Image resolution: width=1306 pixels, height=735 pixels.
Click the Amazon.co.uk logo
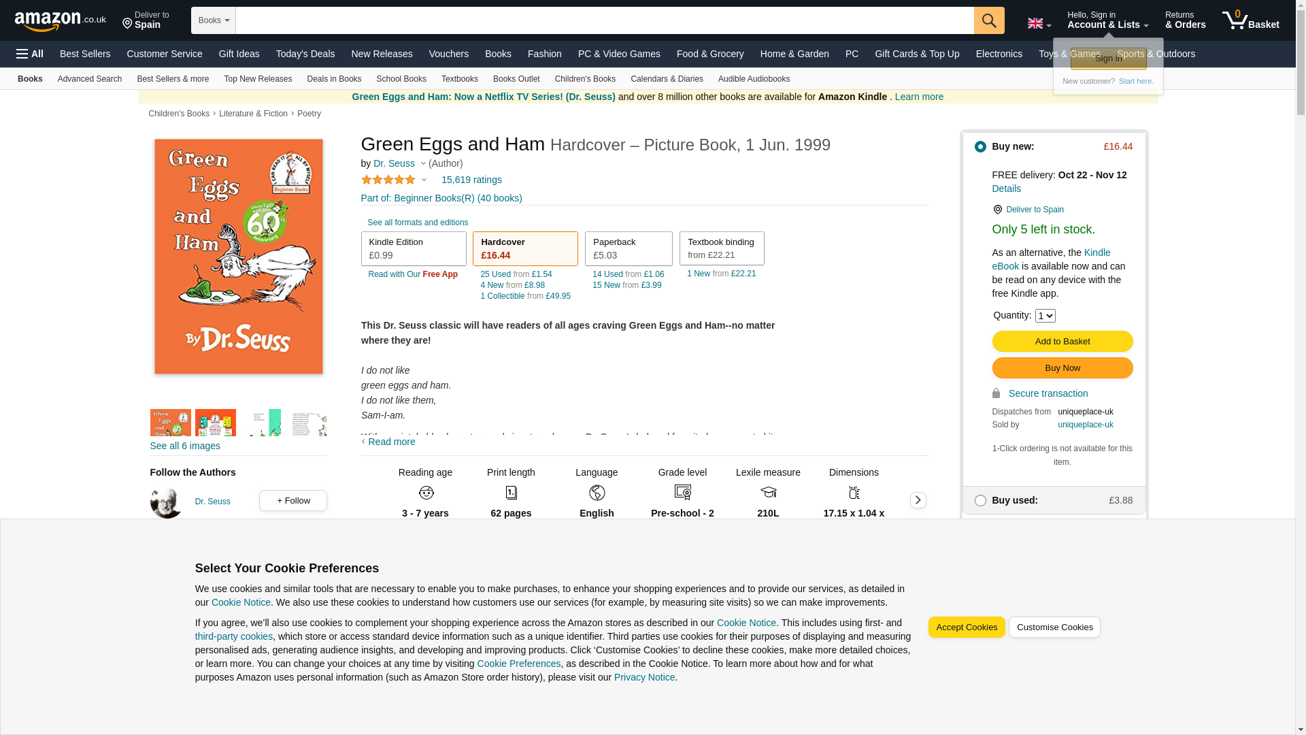pyautogui.click(x=60, y=21)
